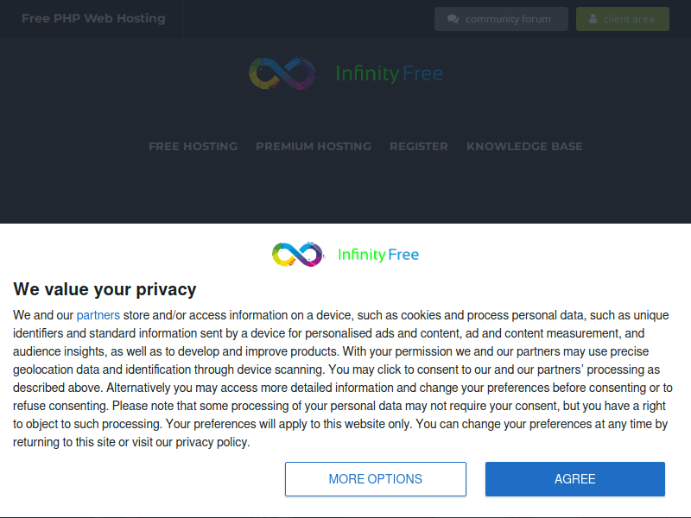Click the speech bubbles icon on community forum button

pyautogui.click(x=453, y=18)
